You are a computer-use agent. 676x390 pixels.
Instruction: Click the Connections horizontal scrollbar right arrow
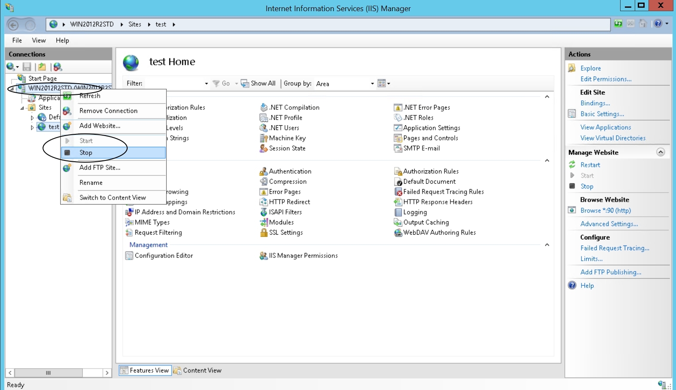107,373
